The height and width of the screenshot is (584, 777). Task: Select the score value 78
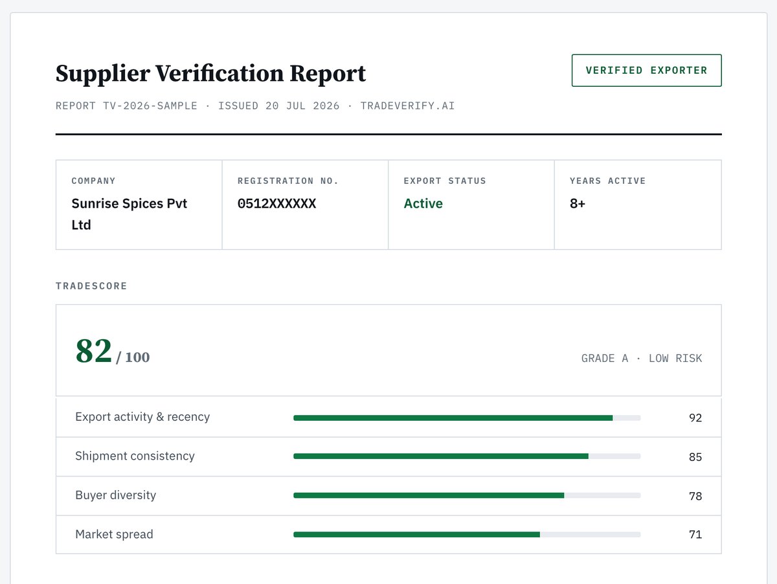pos(695,496)
